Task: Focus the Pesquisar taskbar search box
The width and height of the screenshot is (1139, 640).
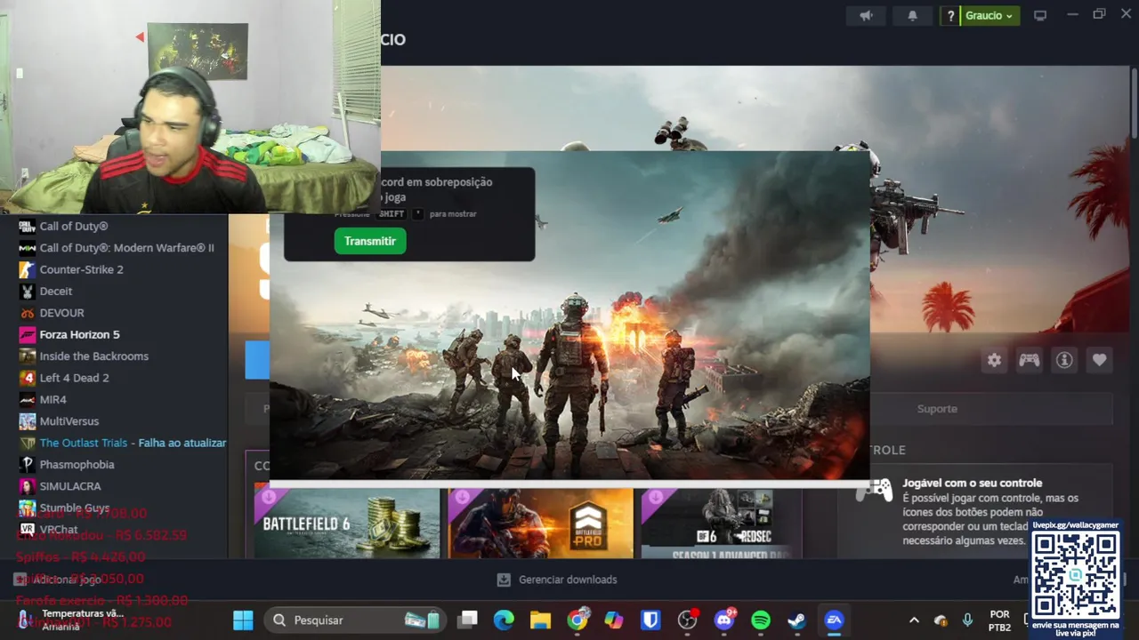Action: (x=356, y=620)
